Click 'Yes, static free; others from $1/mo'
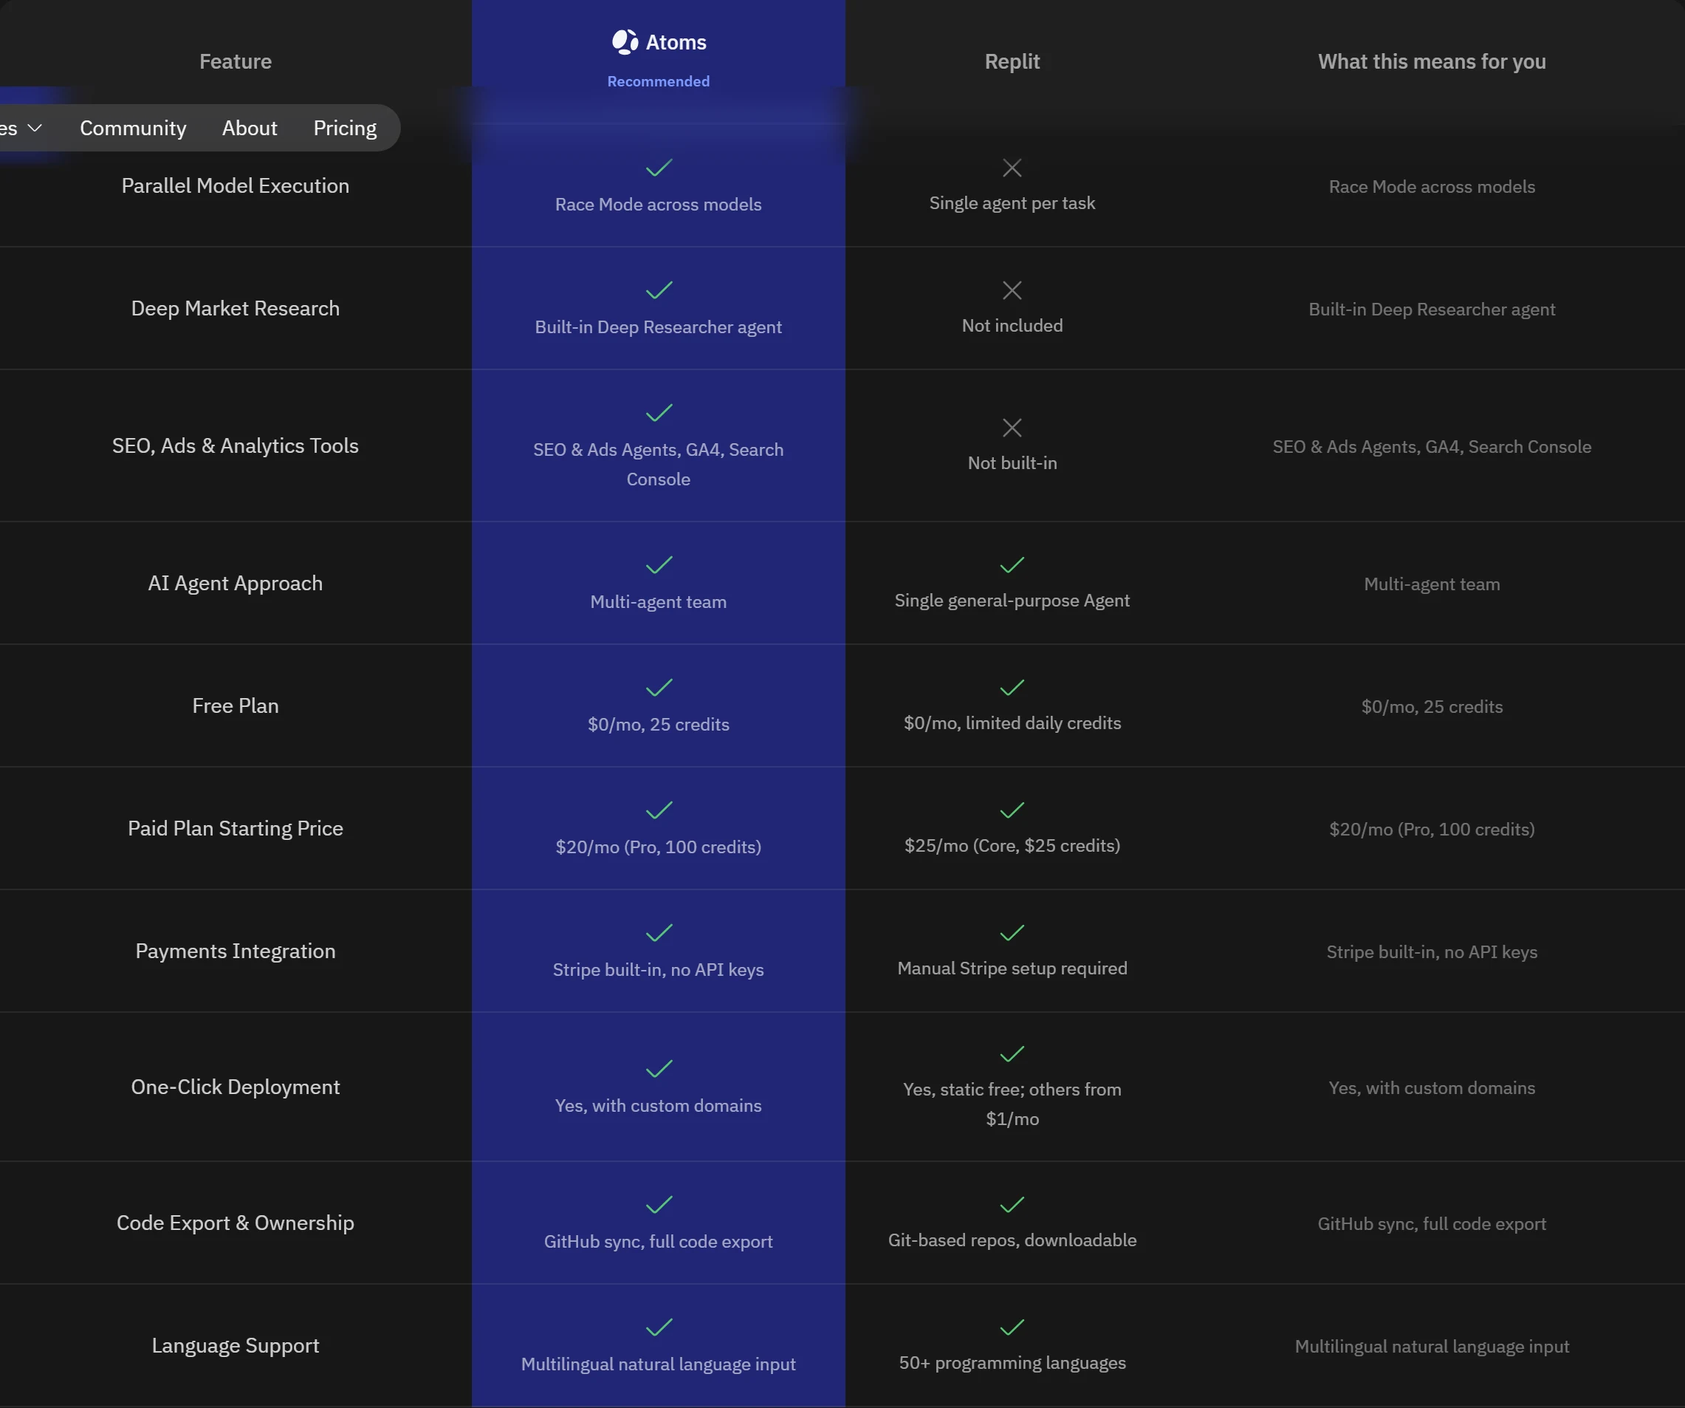The width and height of the screenshot is (1685, 1408). pos(1012,1104)
